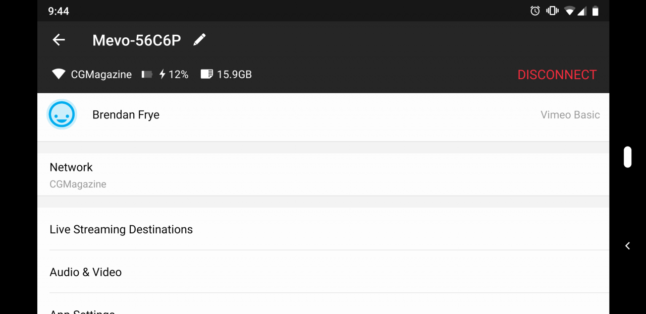The height and width of the screenshot is (314, 646).
Task: Open Audio & Video settings
Action: pos(323,272)
